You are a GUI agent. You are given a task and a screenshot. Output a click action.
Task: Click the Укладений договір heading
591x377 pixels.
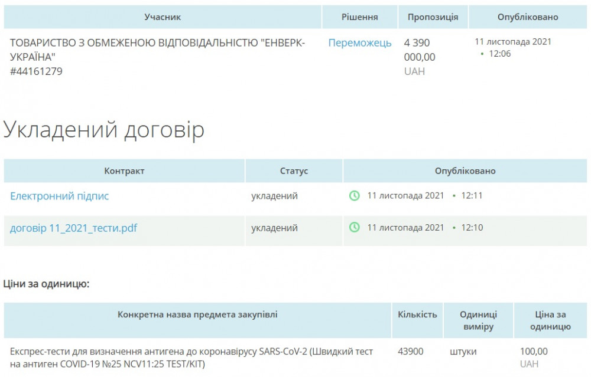(104, 130)
